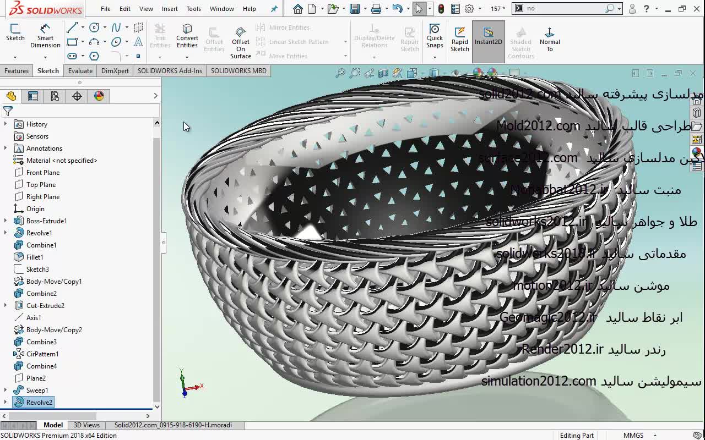Click the Section View icon

point(383,73)
